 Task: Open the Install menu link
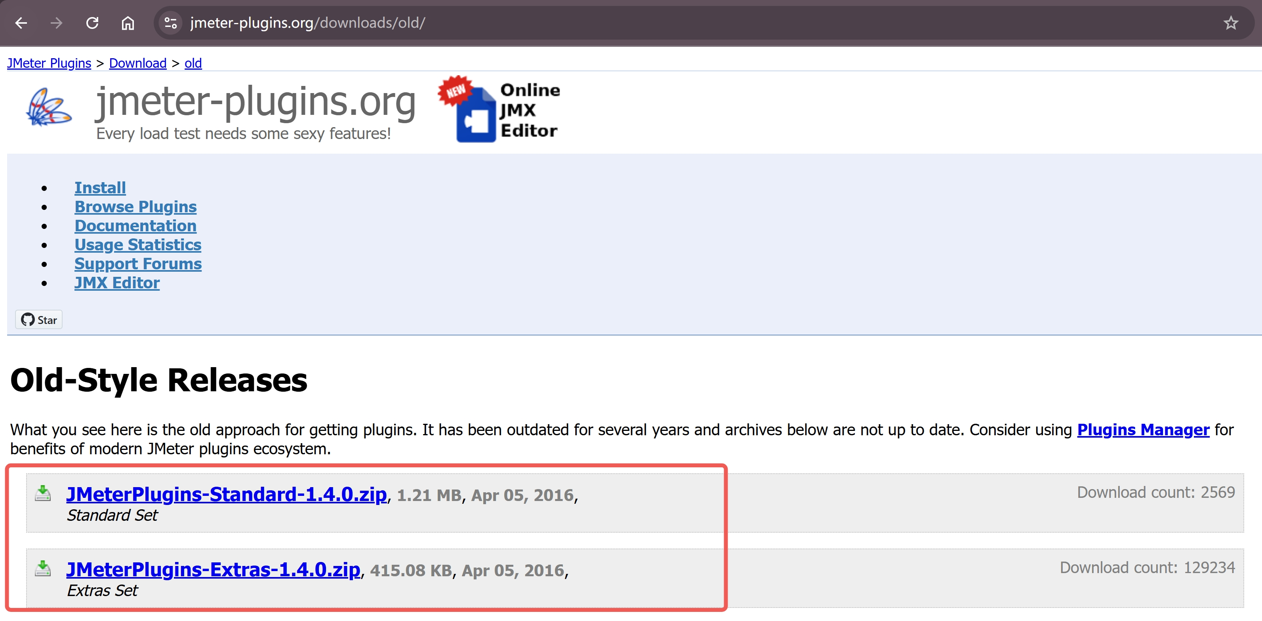coord(100,188)
